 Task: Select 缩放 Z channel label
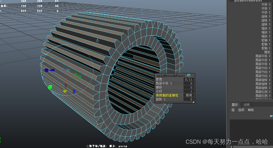266,36
